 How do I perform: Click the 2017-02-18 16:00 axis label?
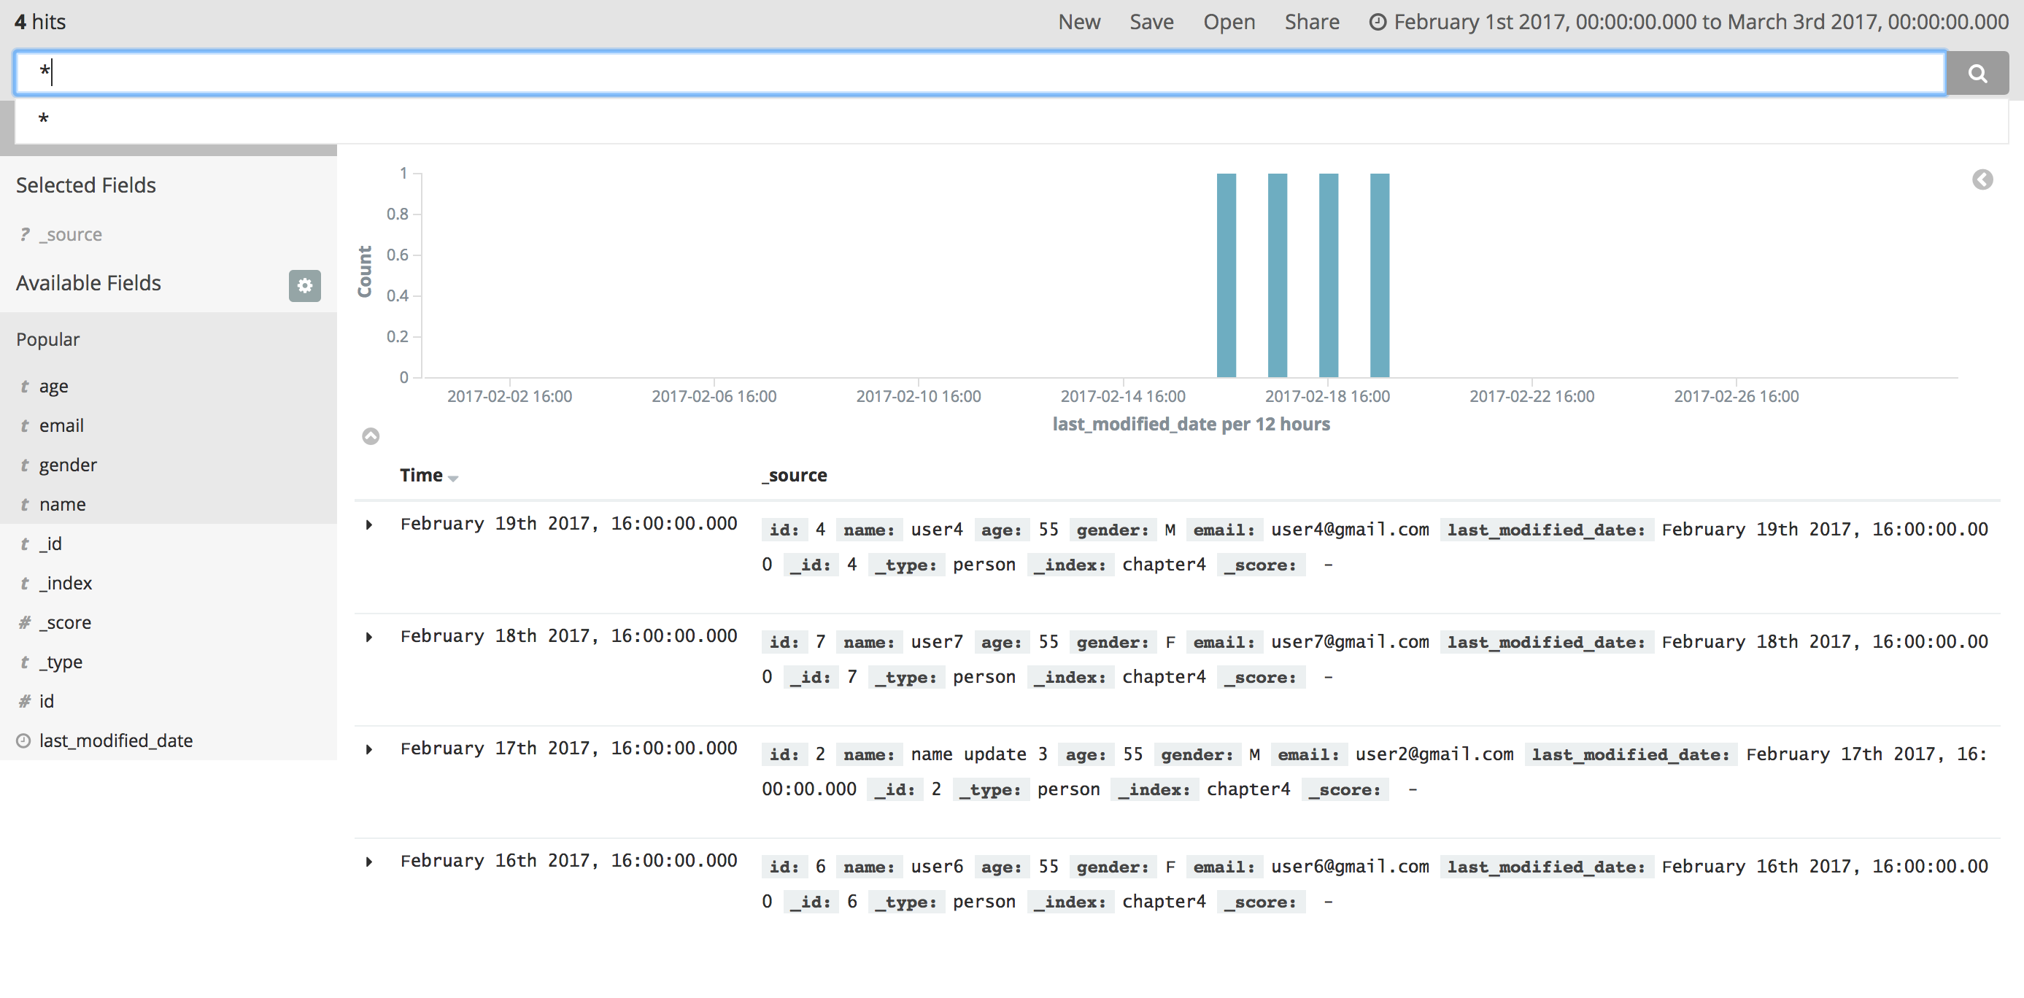tap(1327, 396)
